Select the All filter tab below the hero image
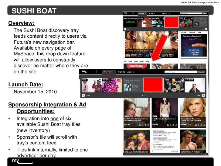Image resolution: width=221 pixels, height=166 pixels. (x=125, y=61)
